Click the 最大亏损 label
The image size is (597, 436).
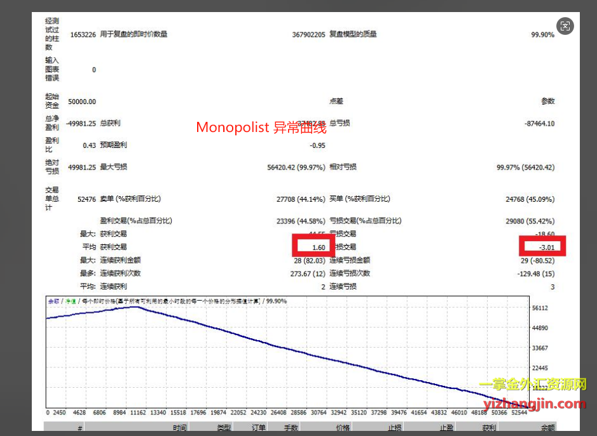[x=113, y=167]
